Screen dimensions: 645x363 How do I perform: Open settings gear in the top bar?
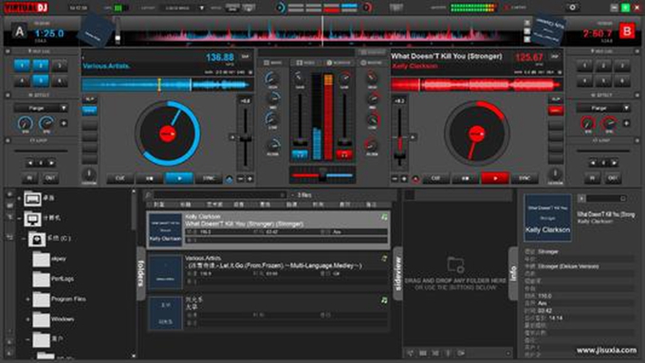572,8
